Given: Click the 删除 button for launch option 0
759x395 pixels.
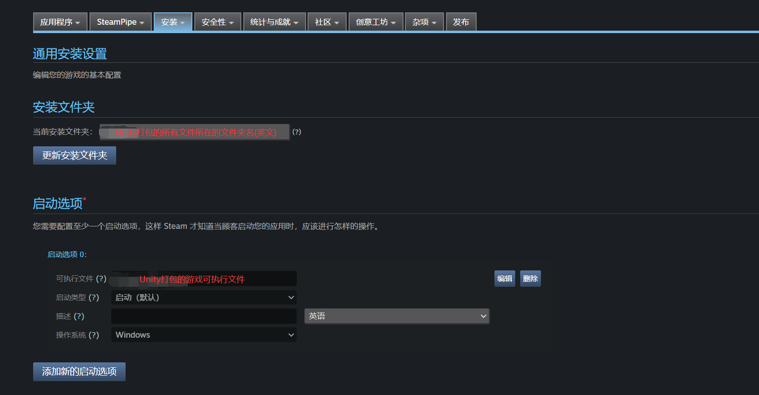Looking at the screenshot, I should click(x=530, y=278).
